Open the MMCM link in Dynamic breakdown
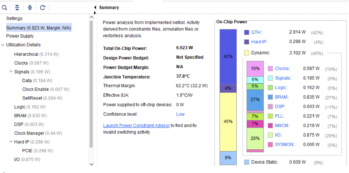 pos(282,126)
